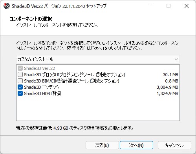
Task: Open the カスタムインストール install type dropdown
Action: 98,59
